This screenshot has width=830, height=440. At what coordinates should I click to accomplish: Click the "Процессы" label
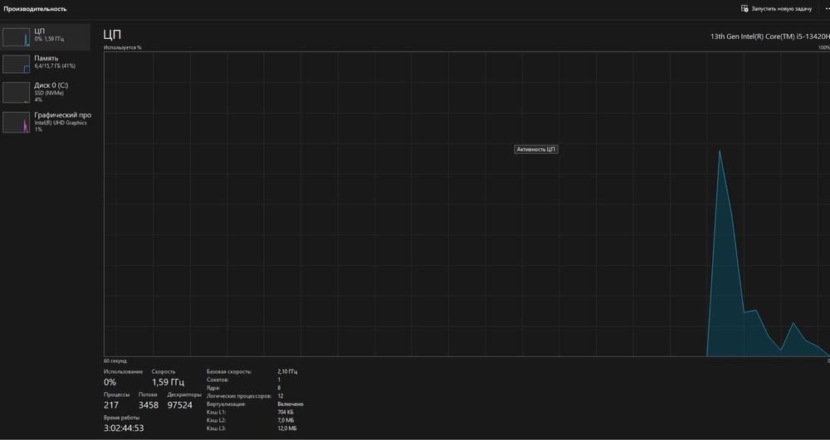coord(117,394)
